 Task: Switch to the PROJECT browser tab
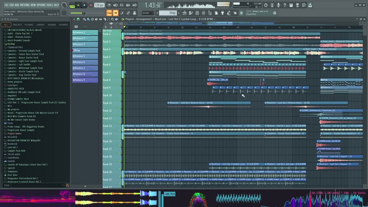17,25
